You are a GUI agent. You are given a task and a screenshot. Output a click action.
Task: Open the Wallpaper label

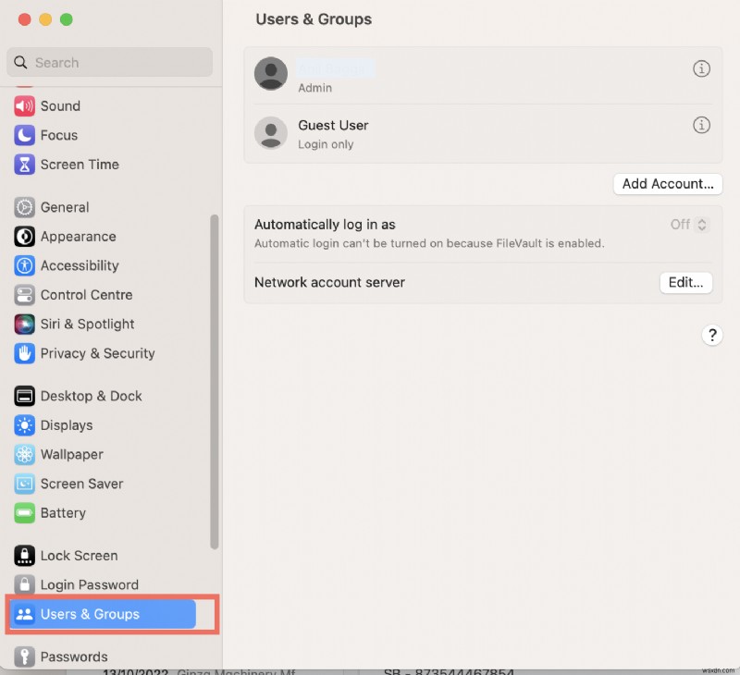(x=72, y=455)
